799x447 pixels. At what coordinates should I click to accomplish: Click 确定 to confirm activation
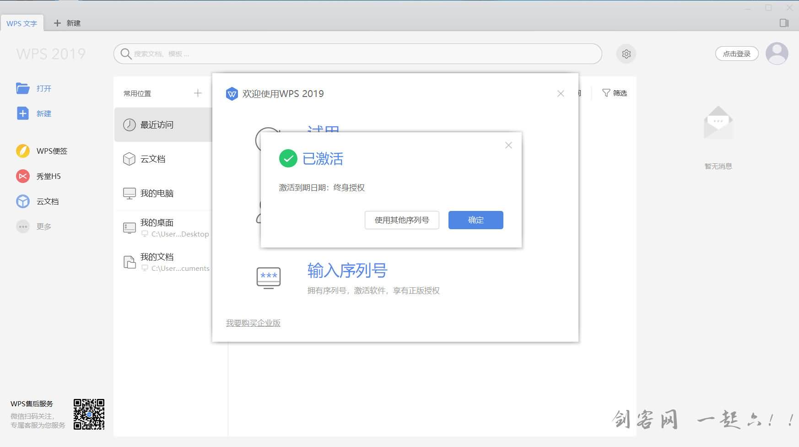476,220
